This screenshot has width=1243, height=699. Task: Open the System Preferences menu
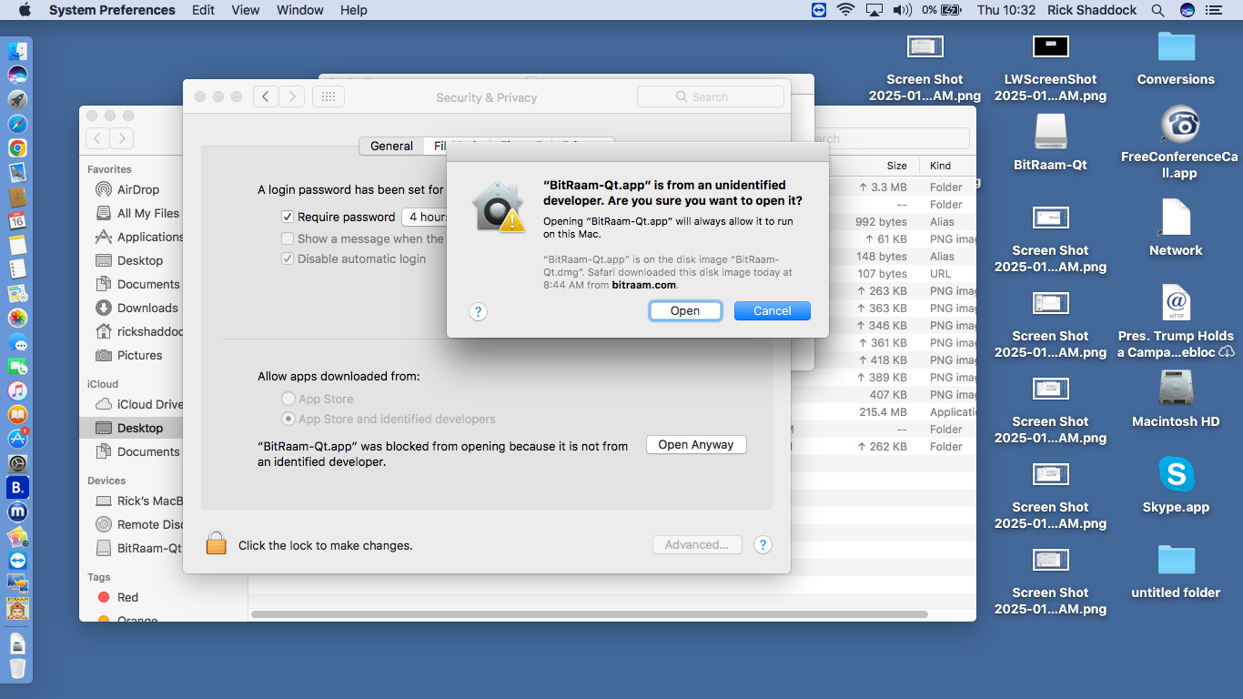click(x=112, y=10)
